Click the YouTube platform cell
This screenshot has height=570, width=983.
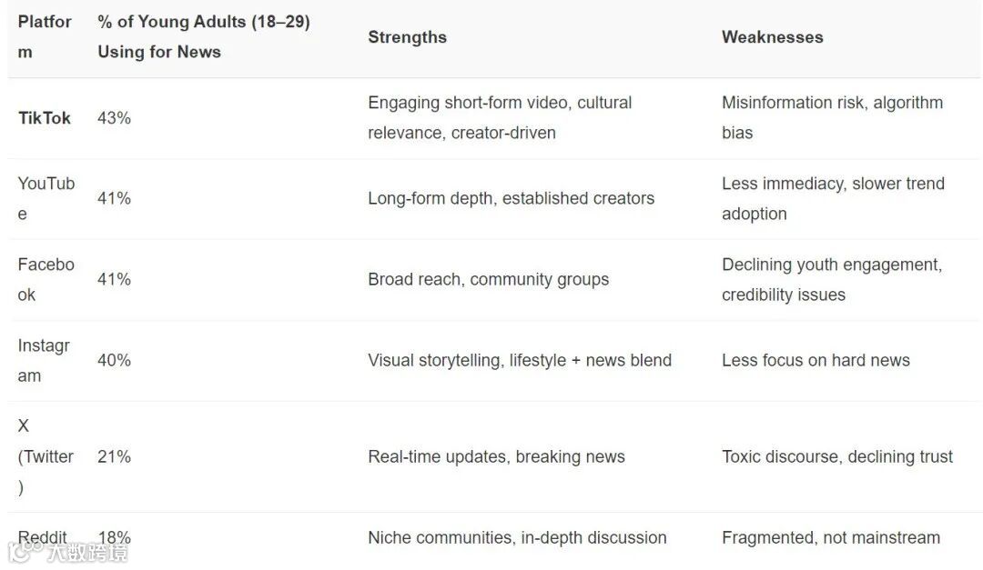tap(46, 198)
